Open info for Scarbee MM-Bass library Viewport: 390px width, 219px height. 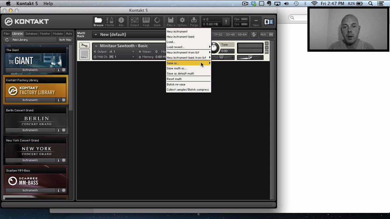[x=58, y=190]
